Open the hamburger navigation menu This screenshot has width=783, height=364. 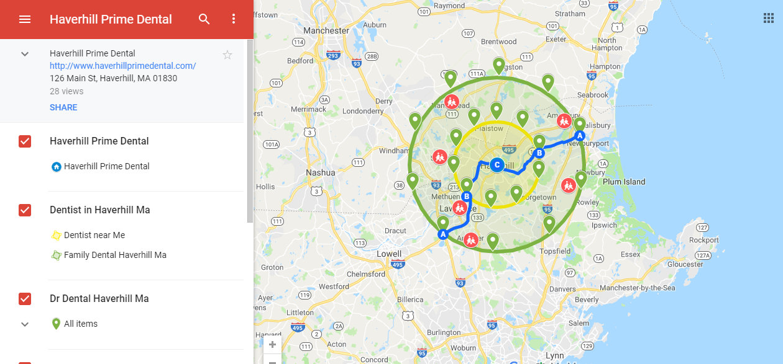(25, 19)
